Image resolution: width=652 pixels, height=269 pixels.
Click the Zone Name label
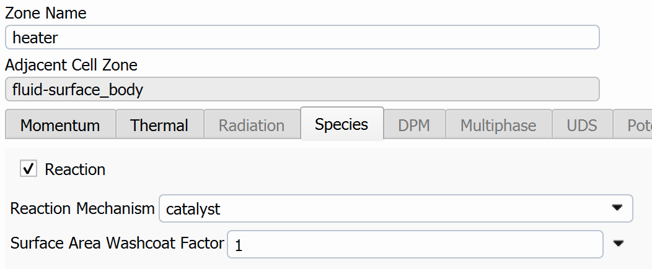click(46, 12)
